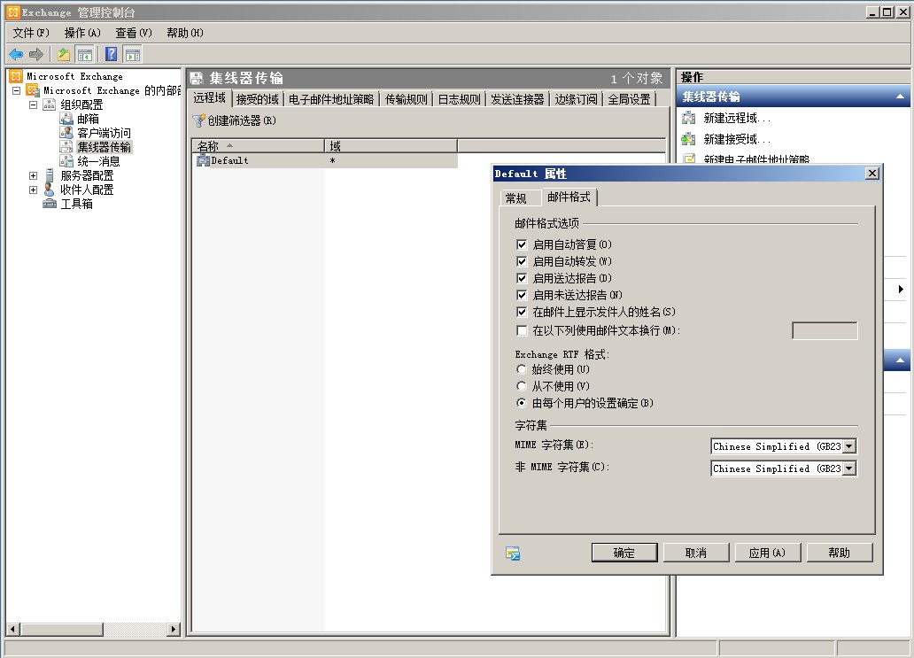Screen dimensions: 914x658
Task: Toggle 启用未送达报告 checkbox
Action: pos(522,296)
